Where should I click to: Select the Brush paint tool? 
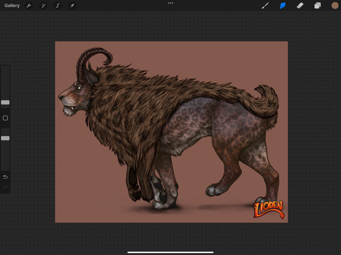(x=265, y=5)
